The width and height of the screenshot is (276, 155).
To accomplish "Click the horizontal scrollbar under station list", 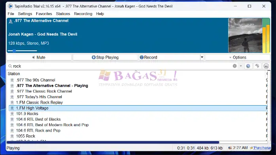I will click(113, 142).
